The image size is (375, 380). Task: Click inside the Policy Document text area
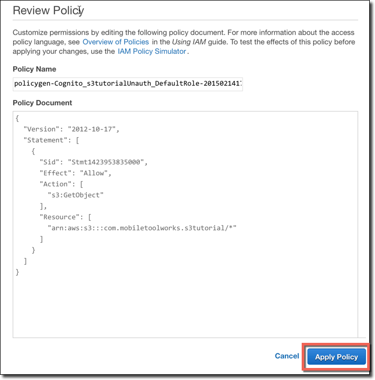pyautogui.click(x=185, y=225)
